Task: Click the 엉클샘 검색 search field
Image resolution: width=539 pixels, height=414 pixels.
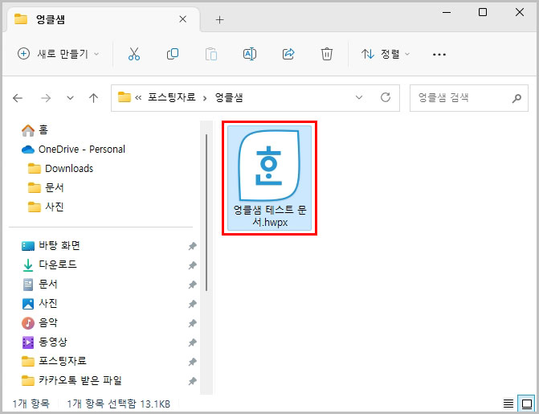Action: pyautogui.click(x=469, y=98)
